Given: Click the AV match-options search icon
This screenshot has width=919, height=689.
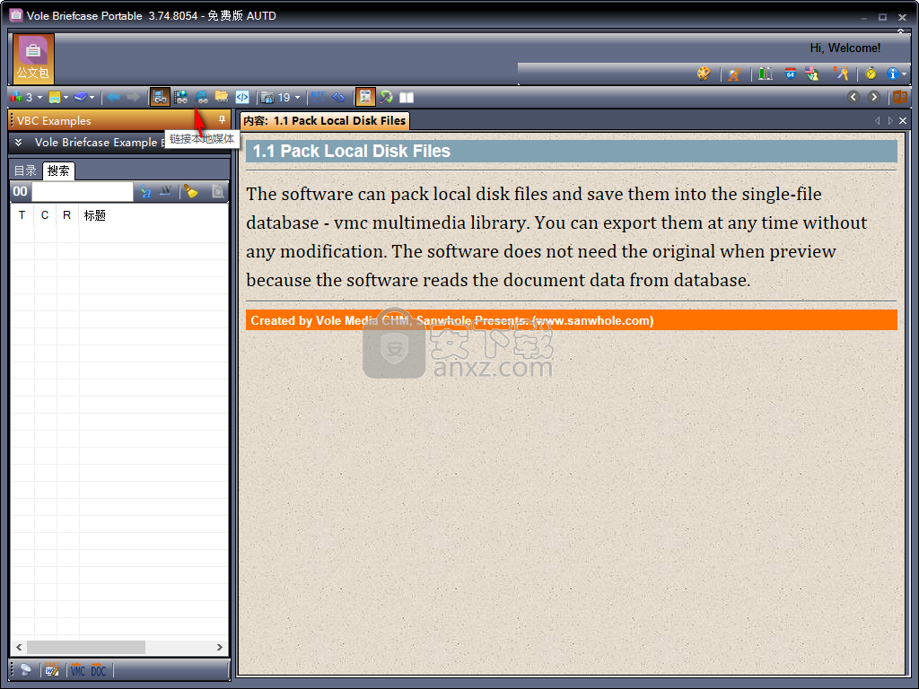Looking at the screenshot, I should point(165,191).
